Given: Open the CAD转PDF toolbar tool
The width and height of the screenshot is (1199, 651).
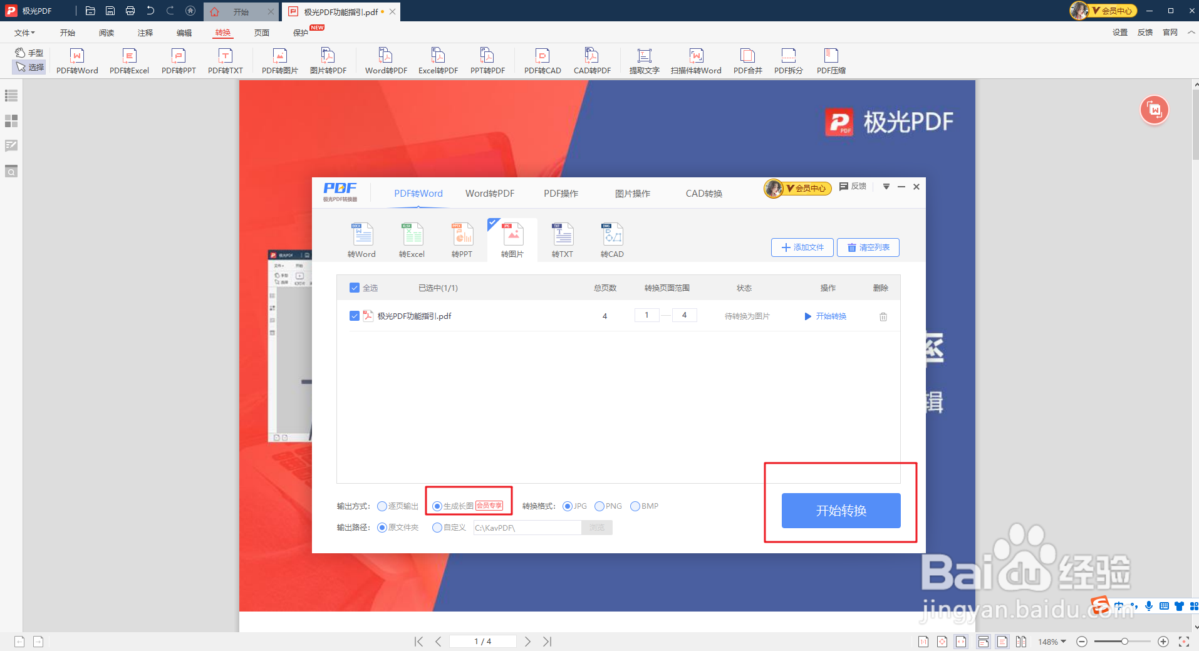Looking at the screenshot, I should 592,61.
